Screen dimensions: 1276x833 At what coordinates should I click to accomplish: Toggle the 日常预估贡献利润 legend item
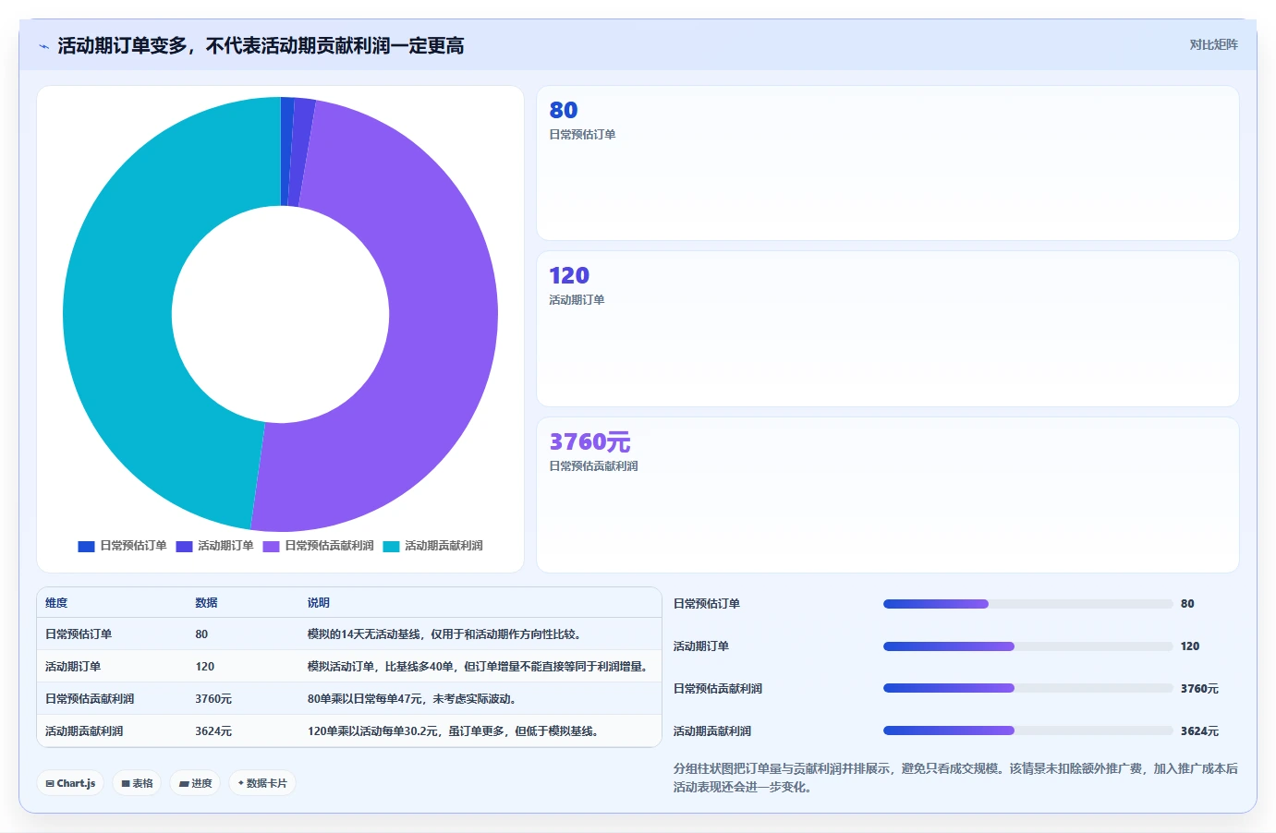[319, 546]
